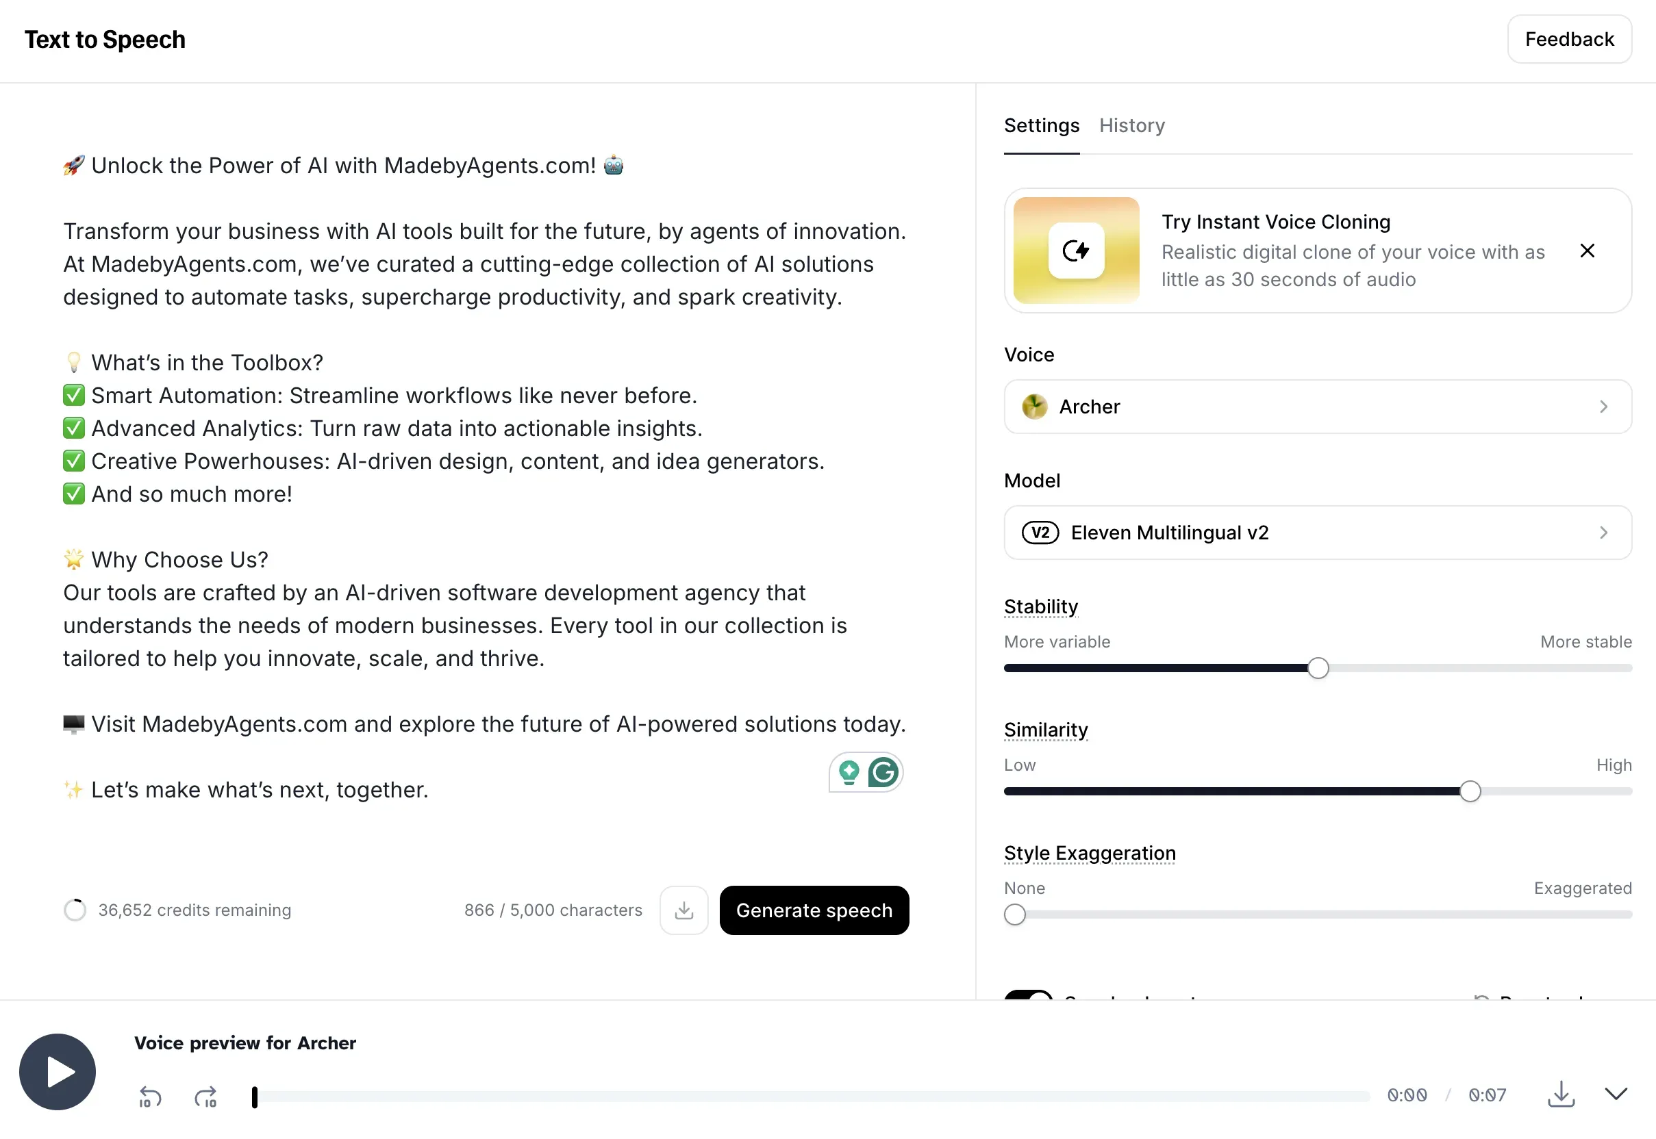
Task: Click the "Exaggerated" end label
Action: pos(1583,888)
